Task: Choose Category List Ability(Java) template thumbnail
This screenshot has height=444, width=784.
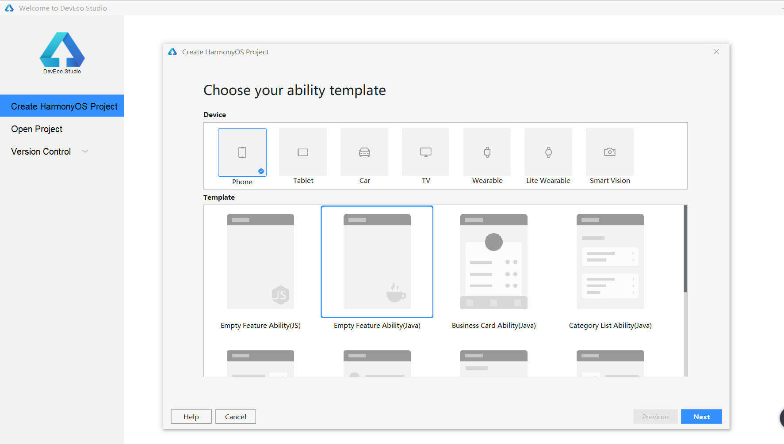Action: tap(610, 262)
